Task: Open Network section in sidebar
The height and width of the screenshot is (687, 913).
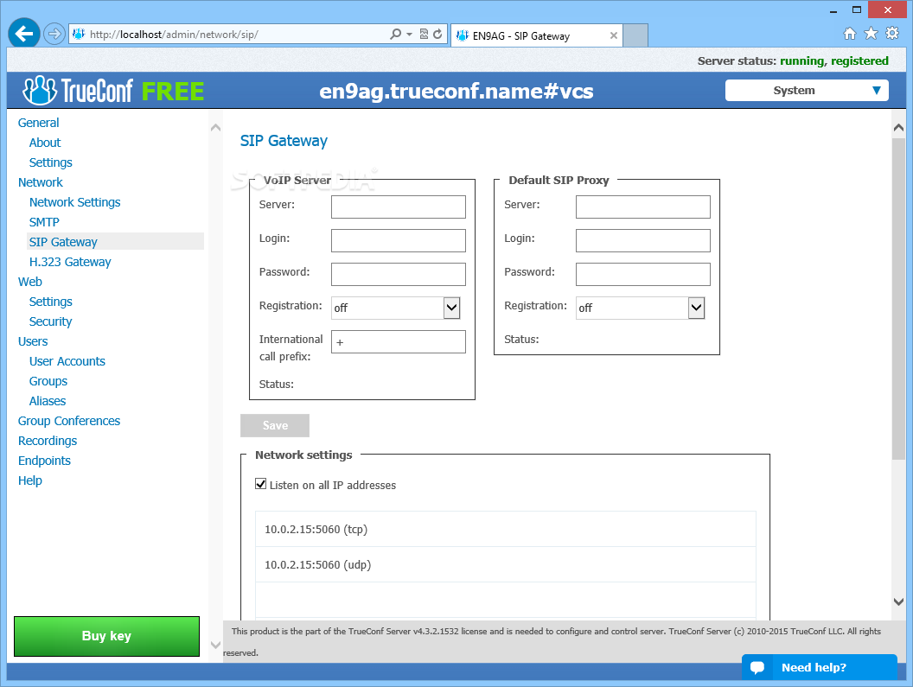Action: point(40,182)
